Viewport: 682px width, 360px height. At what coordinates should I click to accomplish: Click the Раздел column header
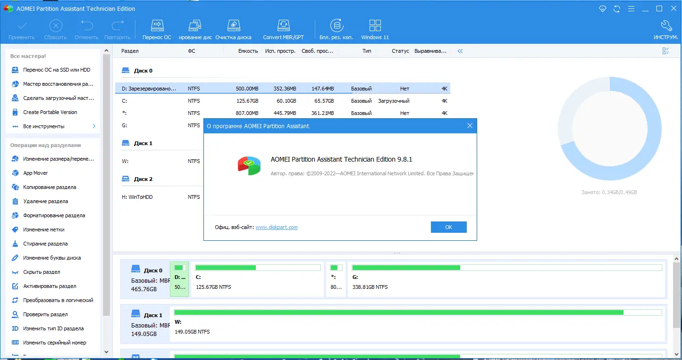[x=130, y=51]
